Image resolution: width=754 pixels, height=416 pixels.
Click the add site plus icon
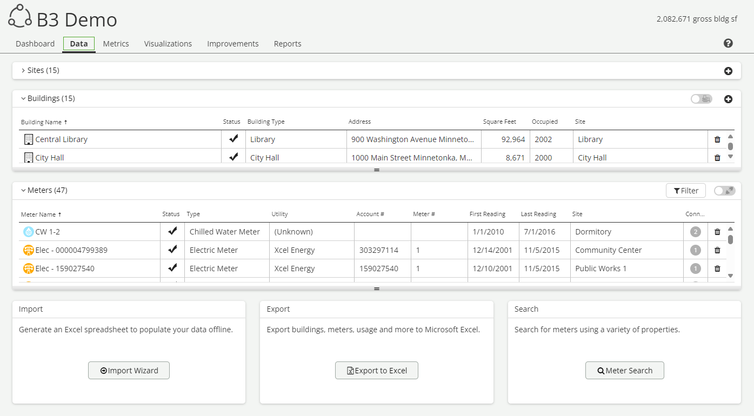[x=728, y=71]
